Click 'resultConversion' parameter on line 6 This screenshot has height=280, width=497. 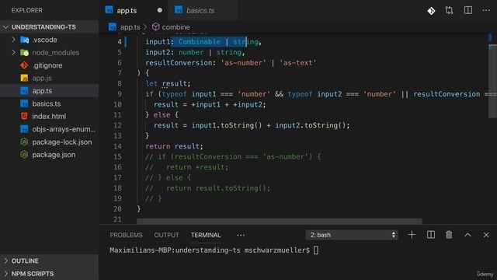[179, 63]
